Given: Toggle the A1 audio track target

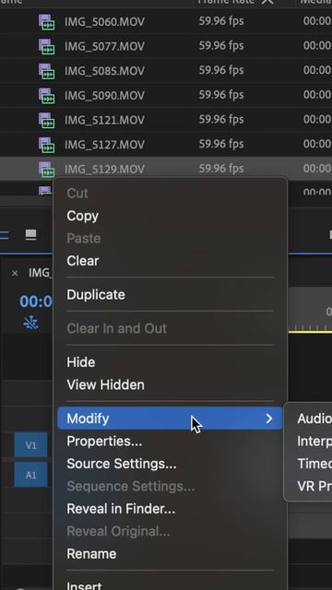Looking at the screenshot, I should [x=30, y=475].
